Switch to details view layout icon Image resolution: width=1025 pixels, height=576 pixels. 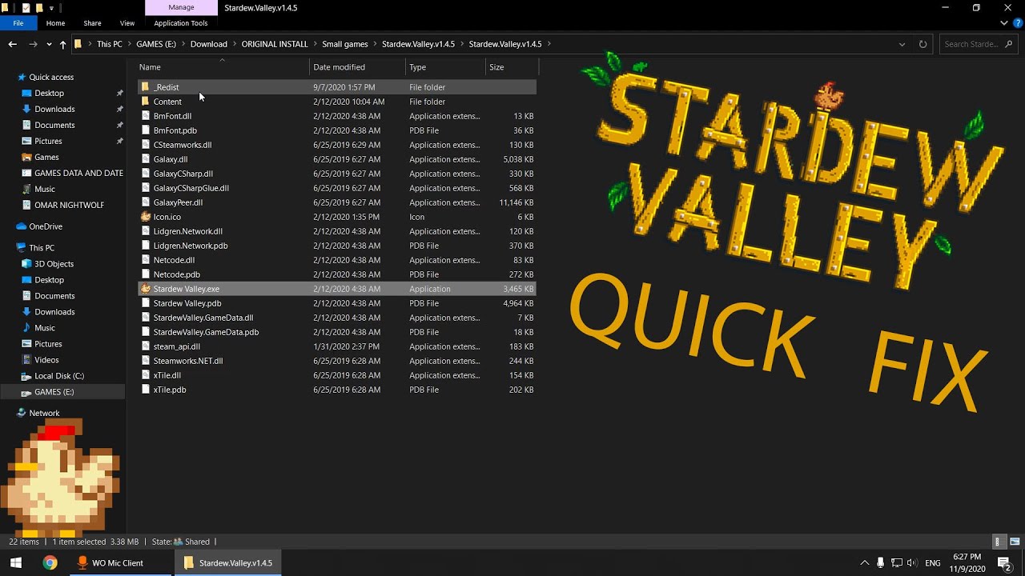(x=999, y=542)
